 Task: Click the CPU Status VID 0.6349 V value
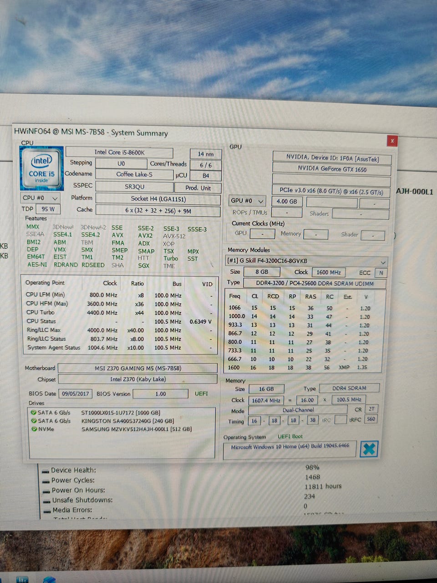coord(200,322)
